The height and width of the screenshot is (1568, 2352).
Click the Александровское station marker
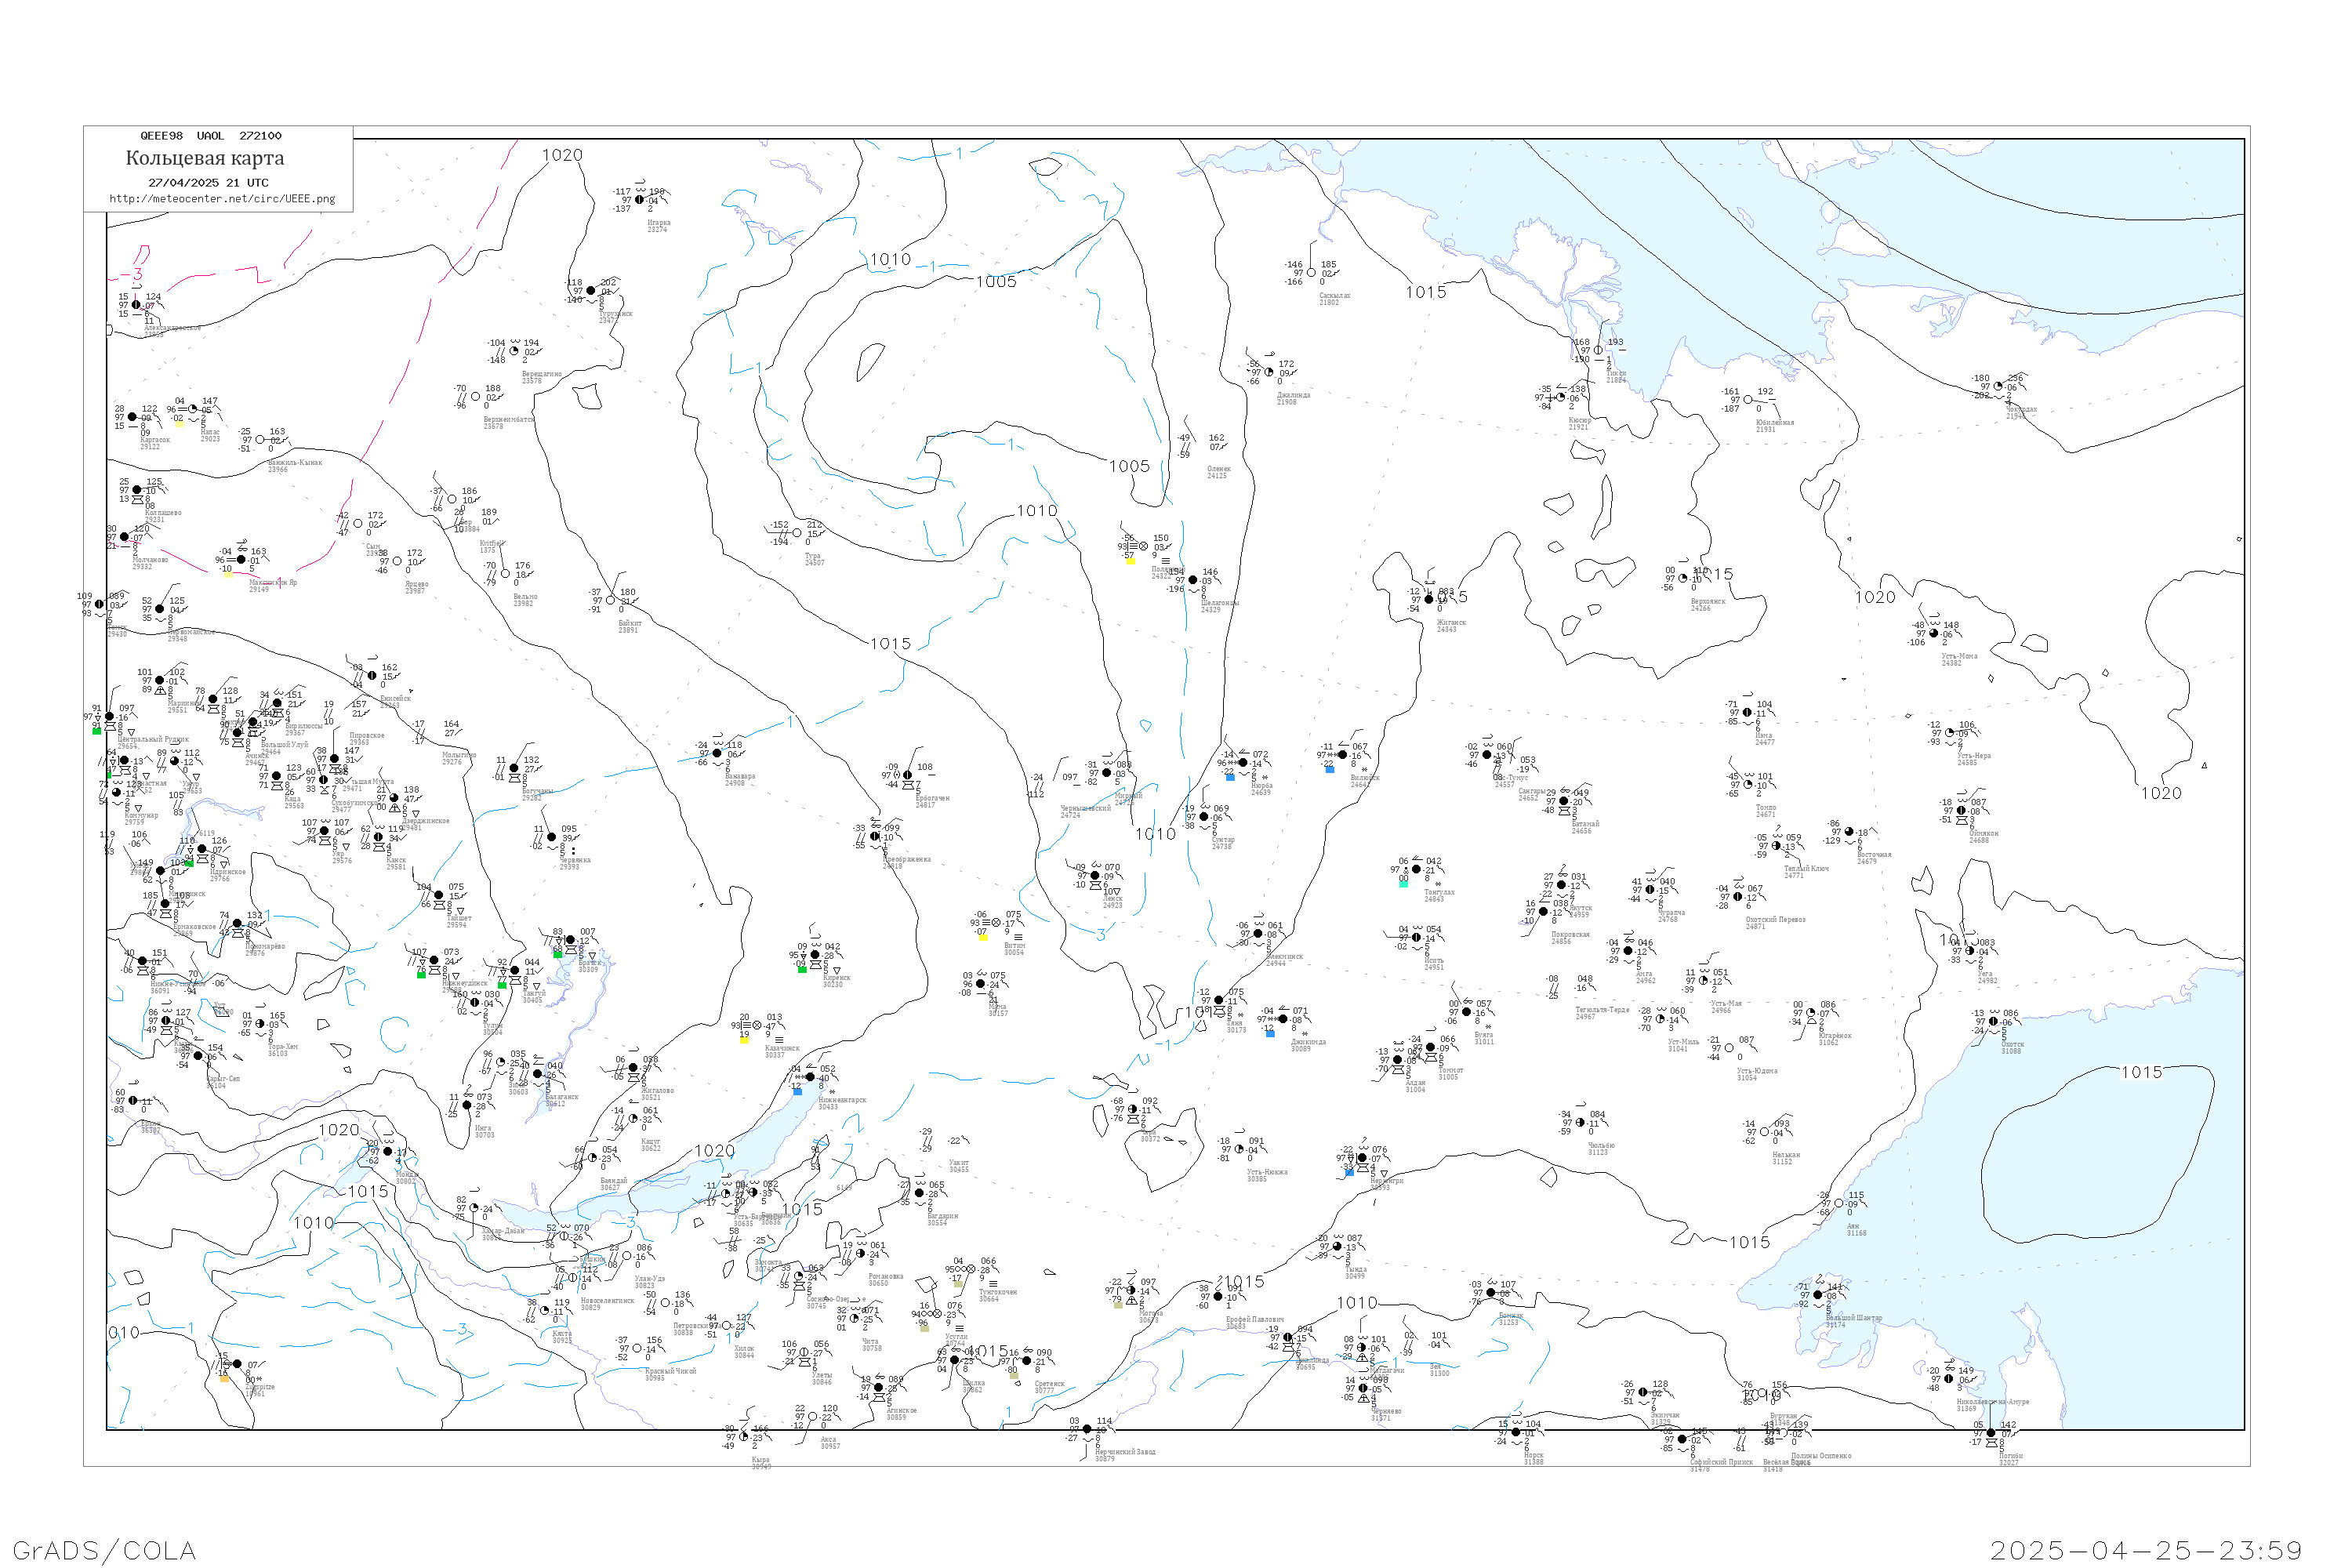[137, 305]
